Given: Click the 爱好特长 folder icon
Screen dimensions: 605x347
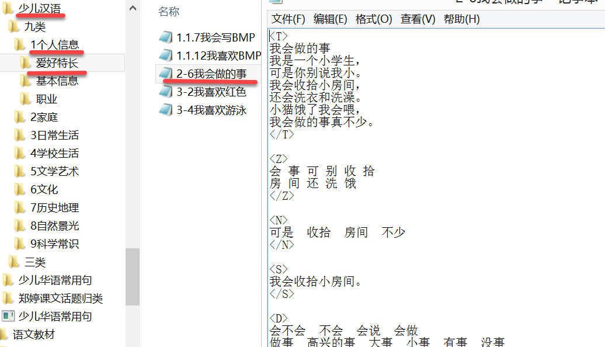Looking at the screenshot, I should 26,63.
